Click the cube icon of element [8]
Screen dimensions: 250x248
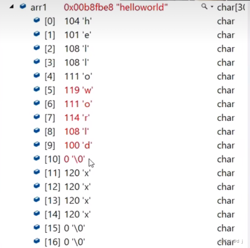click(37, 130)
